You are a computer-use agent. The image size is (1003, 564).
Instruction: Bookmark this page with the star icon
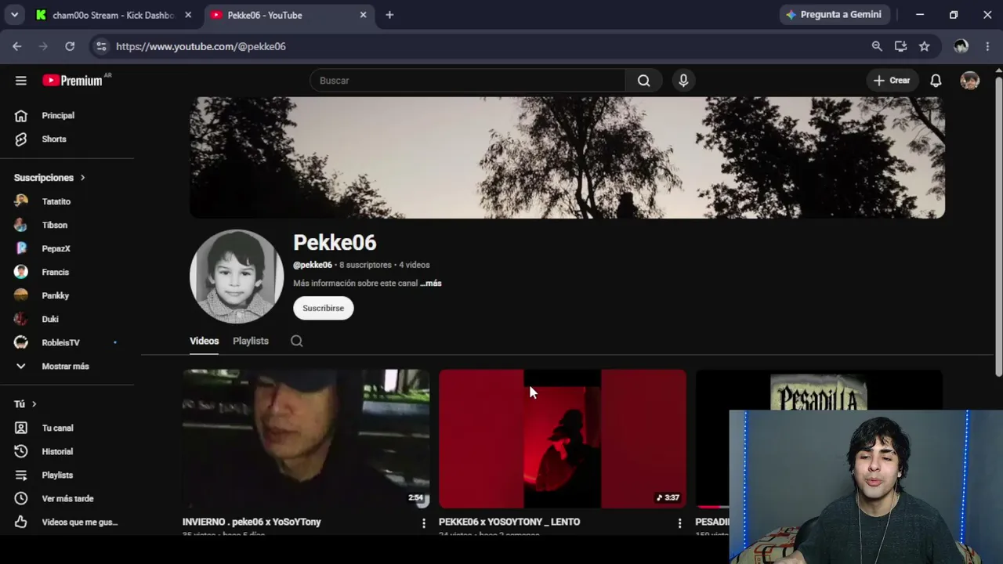click(925, 46)
